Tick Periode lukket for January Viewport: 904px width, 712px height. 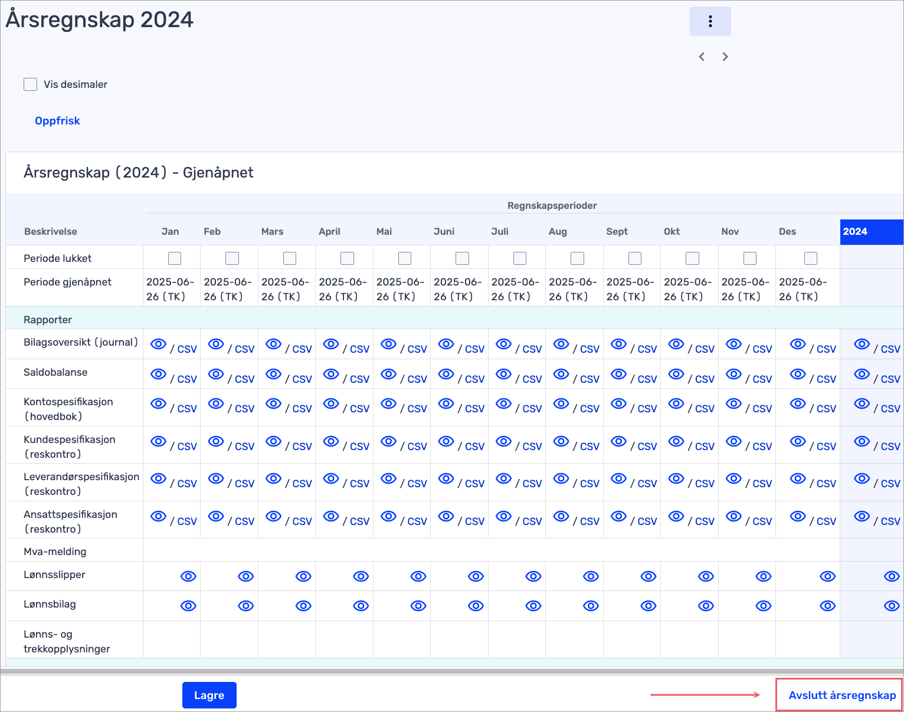pos(175,258)
